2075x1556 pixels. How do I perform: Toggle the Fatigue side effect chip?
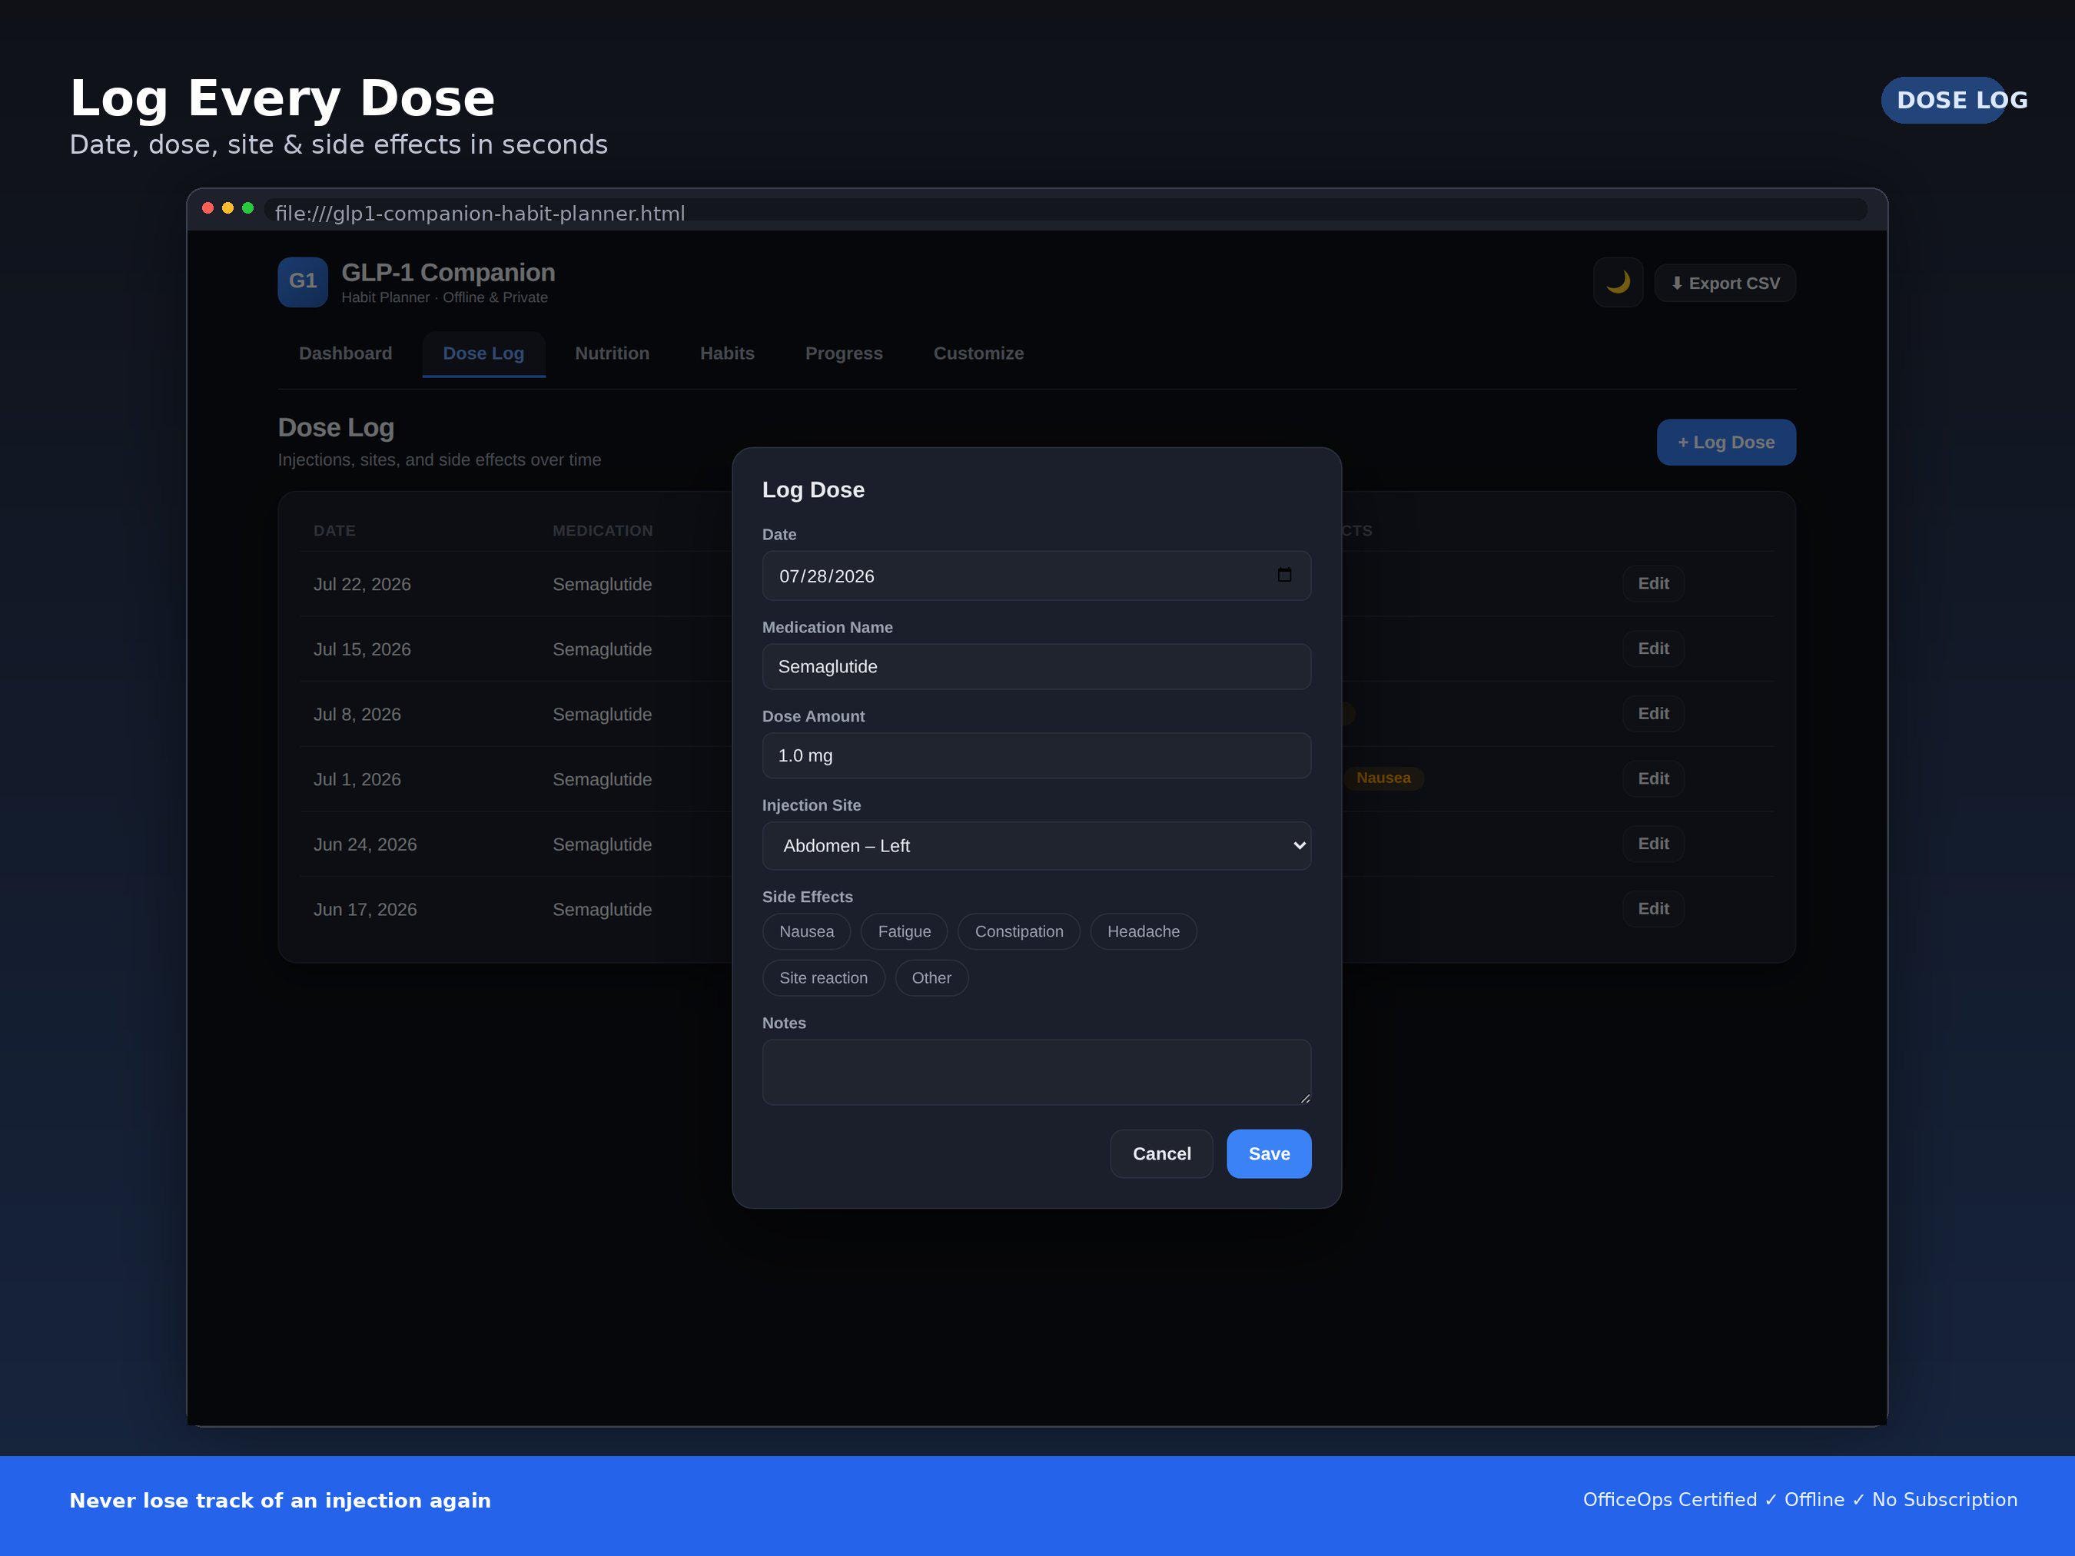(x=905, y=931)
